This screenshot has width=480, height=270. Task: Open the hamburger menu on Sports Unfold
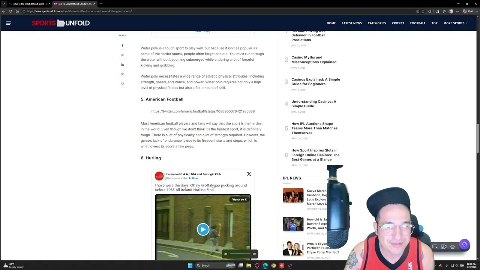pos(9,23)
